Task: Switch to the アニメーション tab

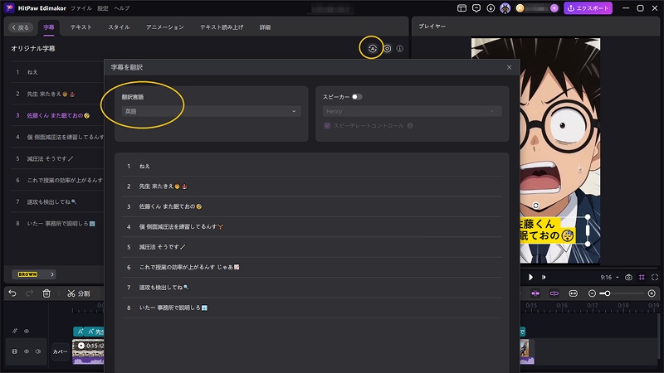Action: tap(164, 27)
